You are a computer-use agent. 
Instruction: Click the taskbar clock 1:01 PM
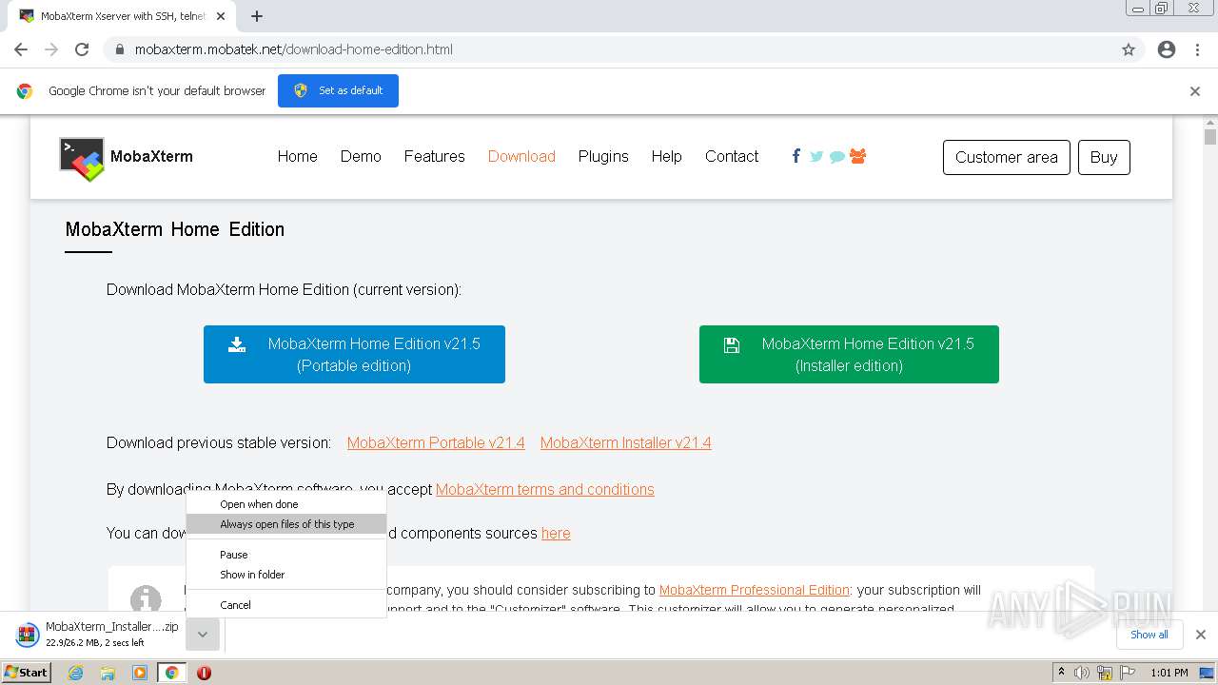click(x=1169, y=673)
